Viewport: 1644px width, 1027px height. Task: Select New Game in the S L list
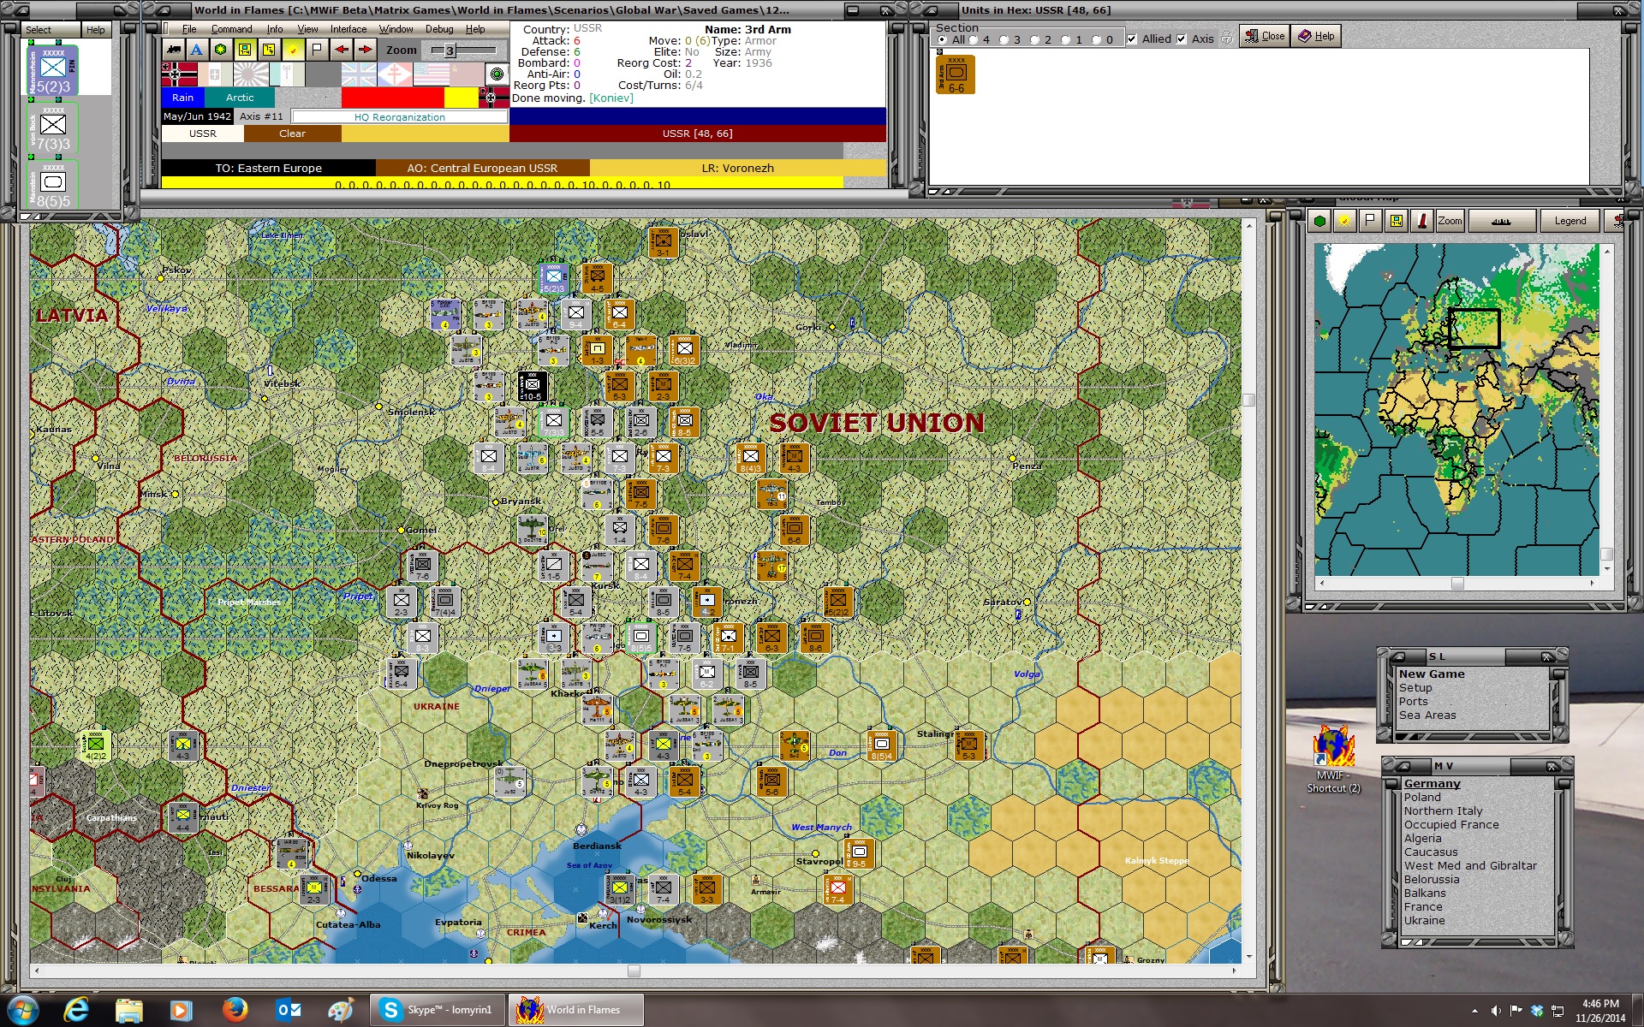coord(1432,674)
